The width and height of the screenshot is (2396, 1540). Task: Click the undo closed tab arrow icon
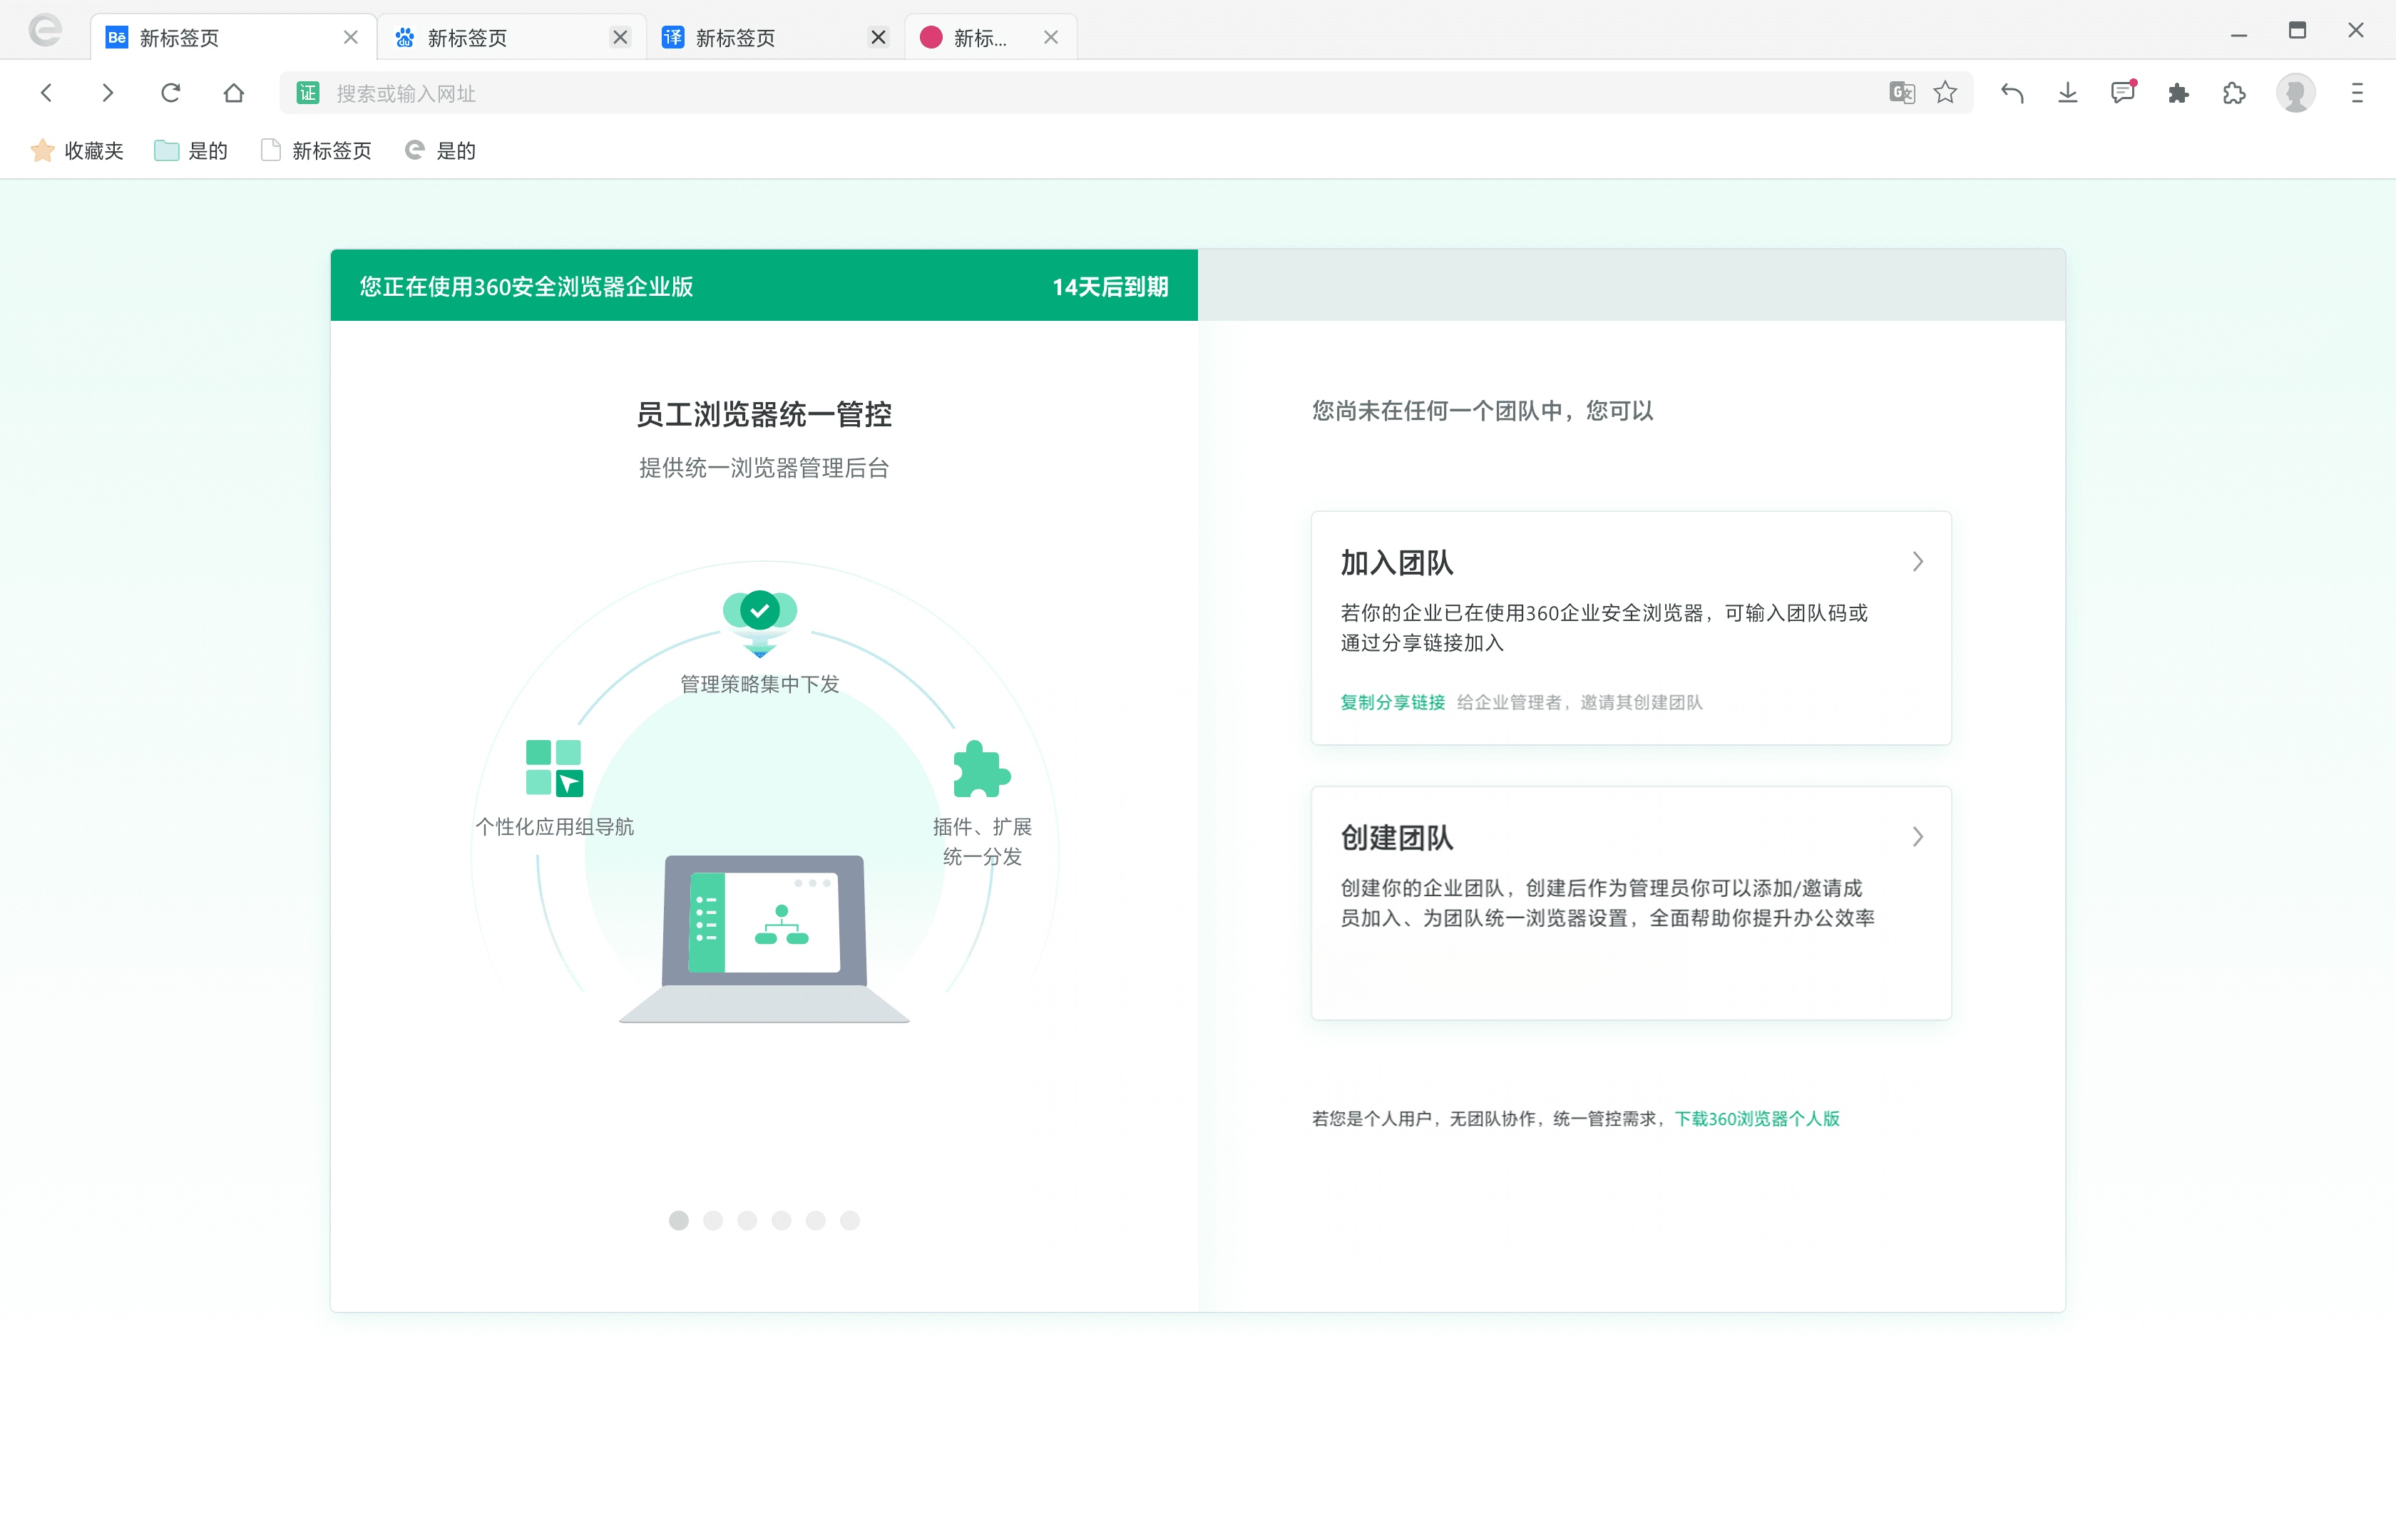coord(2012,93)
